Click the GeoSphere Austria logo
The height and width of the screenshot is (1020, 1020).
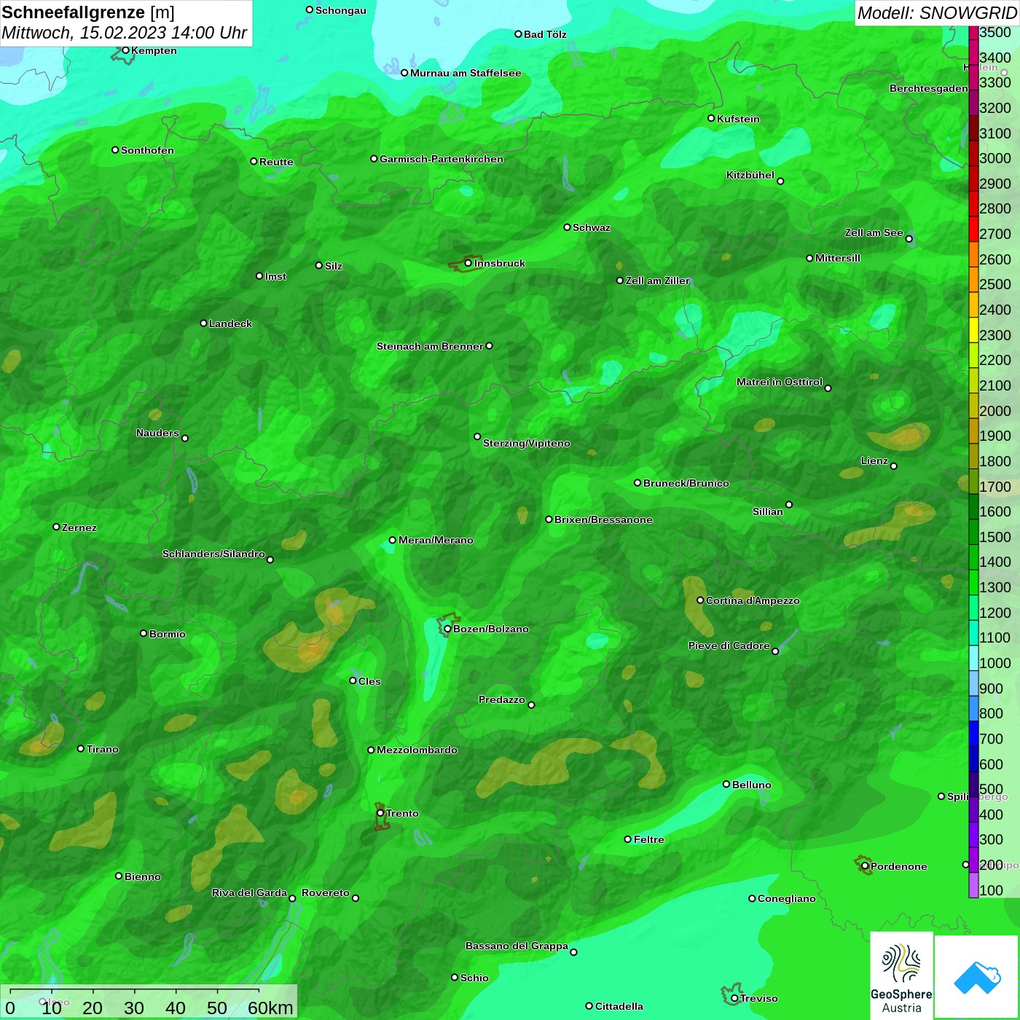(901, 975)
